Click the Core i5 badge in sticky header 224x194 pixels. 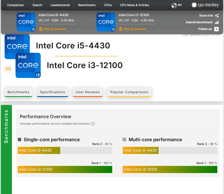(x=26, y=22)
